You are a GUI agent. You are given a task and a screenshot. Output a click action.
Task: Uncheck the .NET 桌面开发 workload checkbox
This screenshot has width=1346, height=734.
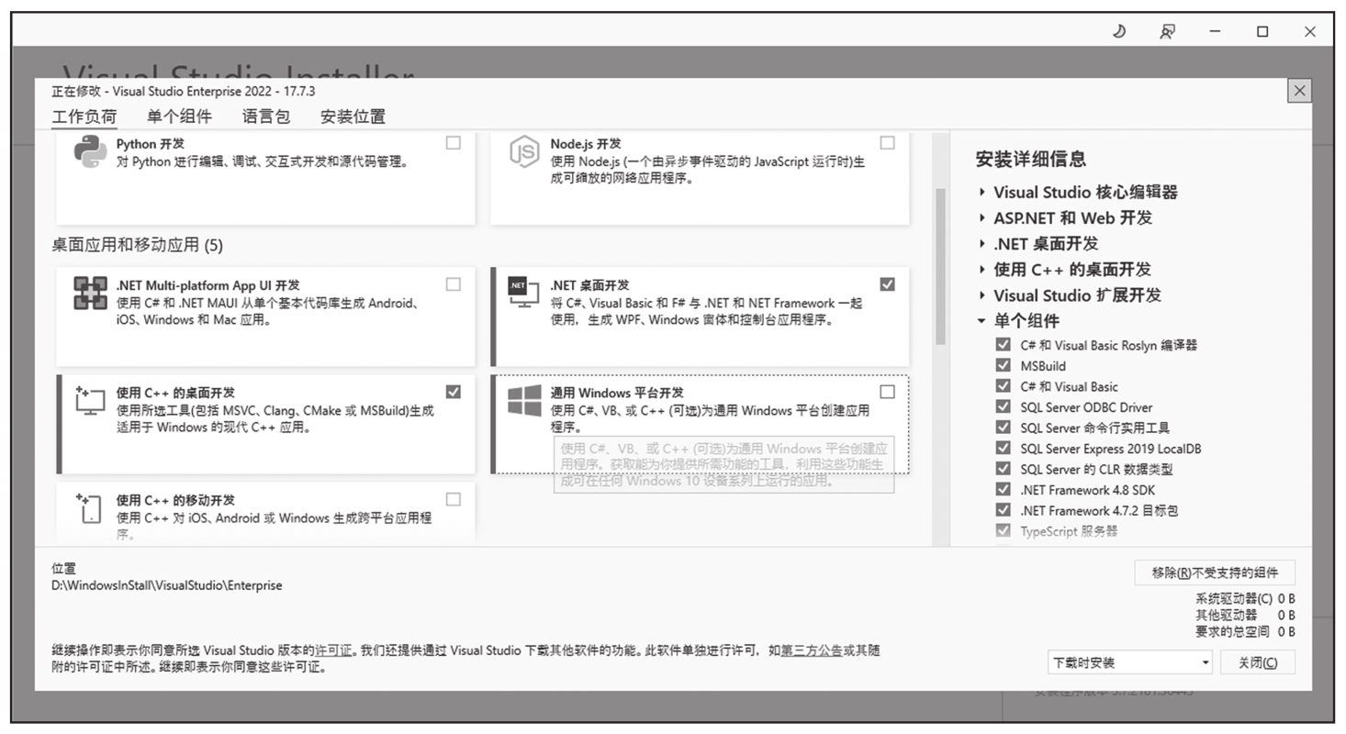click(887, 284)
